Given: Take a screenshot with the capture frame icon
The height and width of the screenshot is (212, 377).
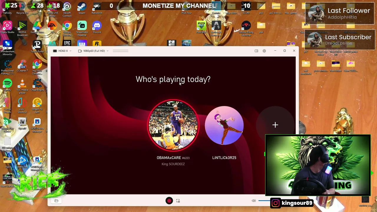Looking at the screenshot, I should pos(178,201).
